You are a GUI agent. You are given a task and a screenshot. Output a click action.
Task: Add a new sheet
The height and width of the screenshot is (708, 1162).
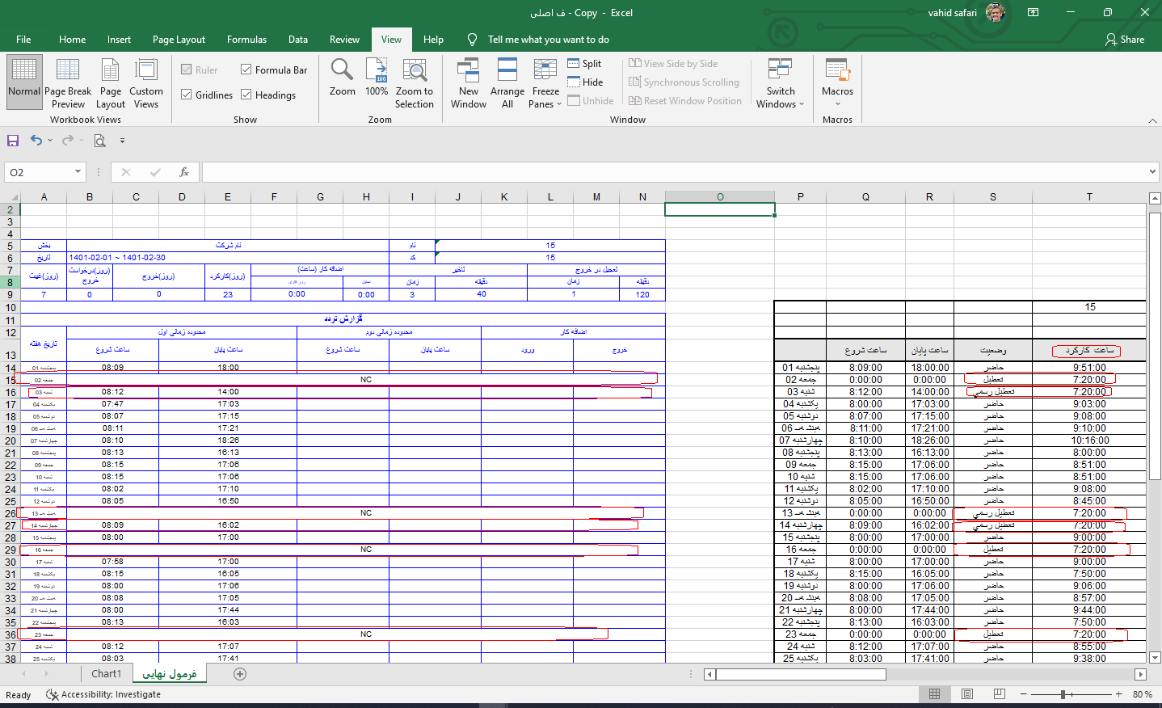tap(240, 674)
